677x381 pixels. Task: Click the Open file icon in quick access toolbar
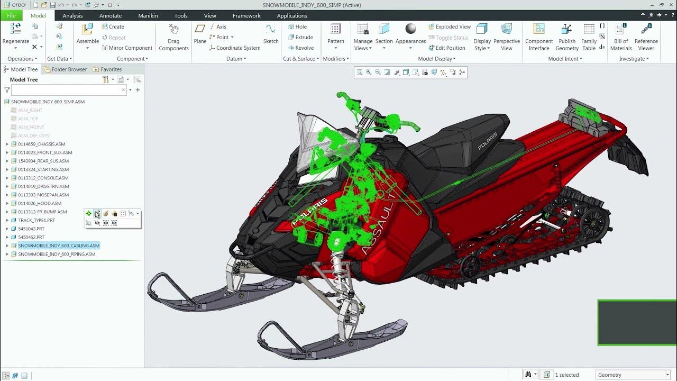(44, 5)
